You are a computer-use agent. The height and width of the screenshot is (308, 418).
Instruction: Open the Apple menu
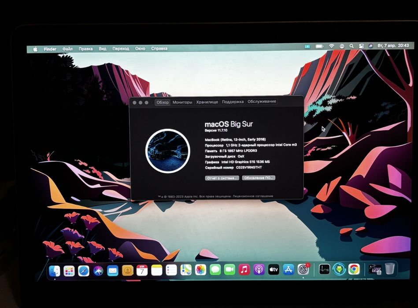pos(35,49)
